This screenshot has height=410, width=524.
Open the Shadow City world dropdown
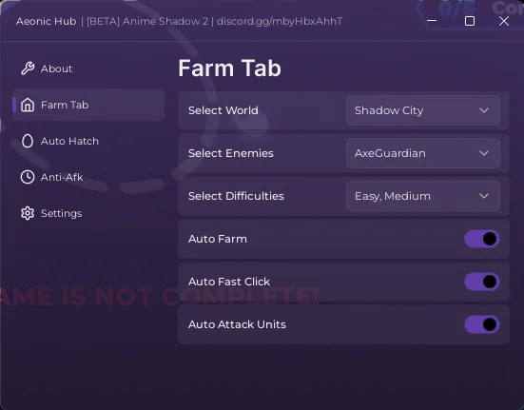point(423,110)
